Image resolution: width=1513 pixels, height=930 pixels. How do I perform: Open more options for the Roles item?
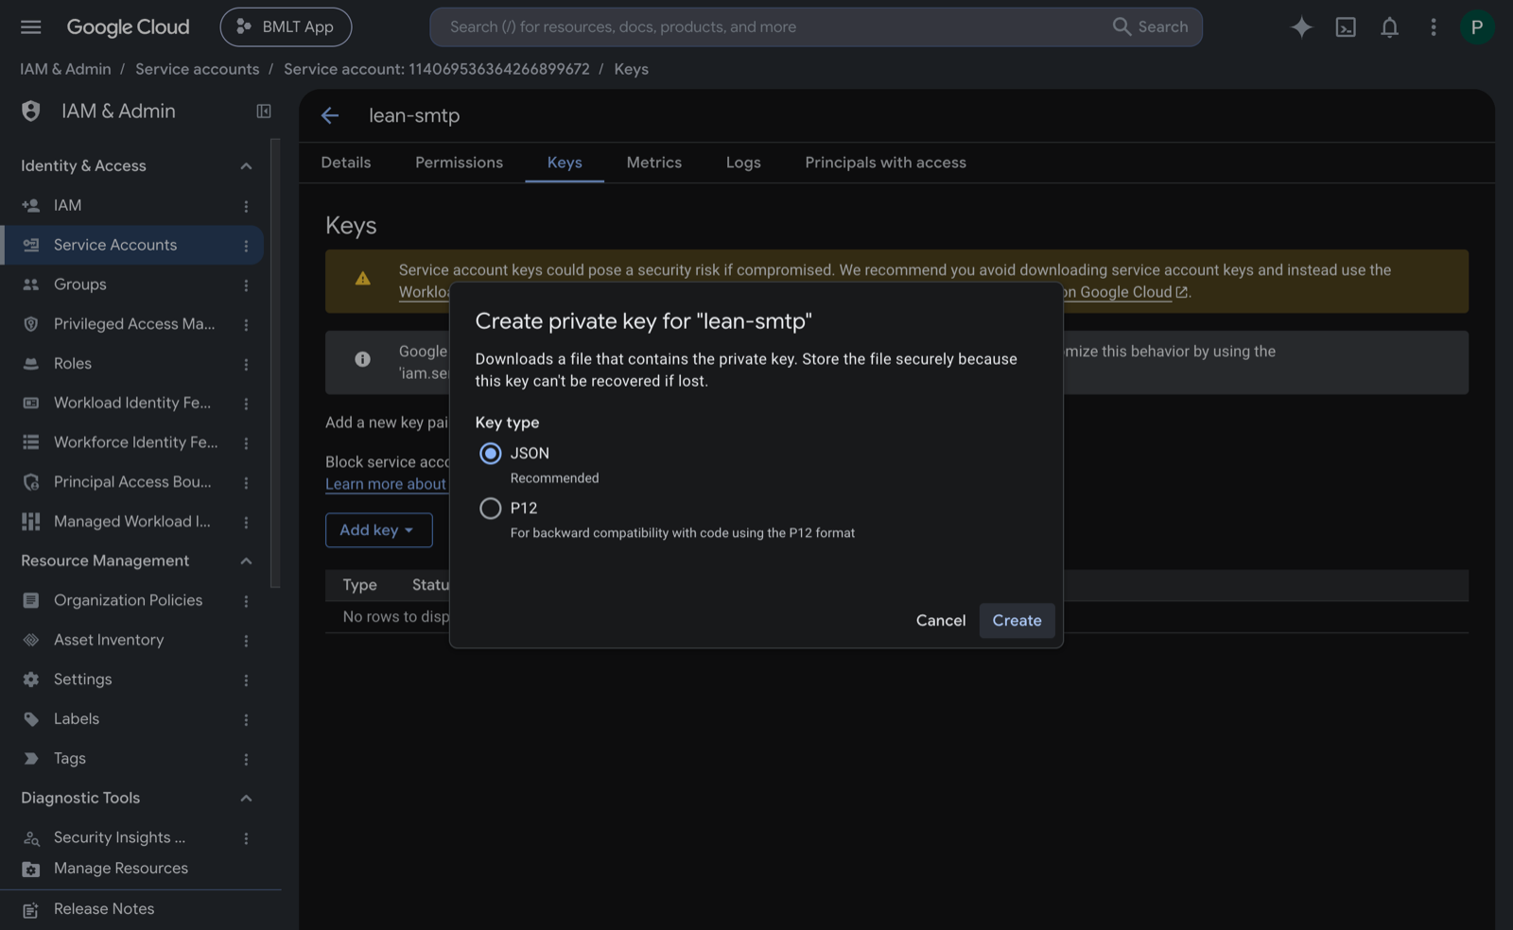tap(246, 364)
